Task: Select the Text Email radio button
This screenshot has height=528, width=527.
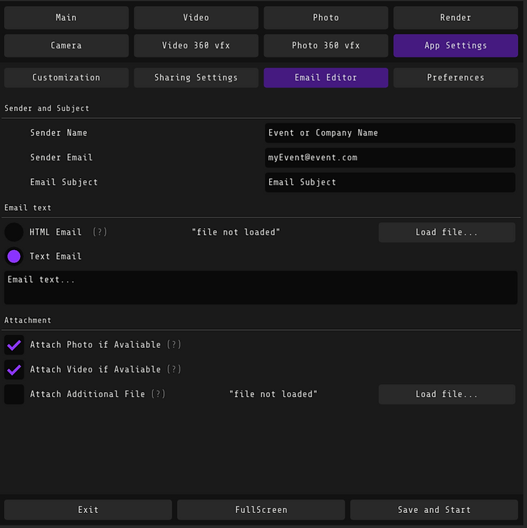Action: tap(14, 257)
